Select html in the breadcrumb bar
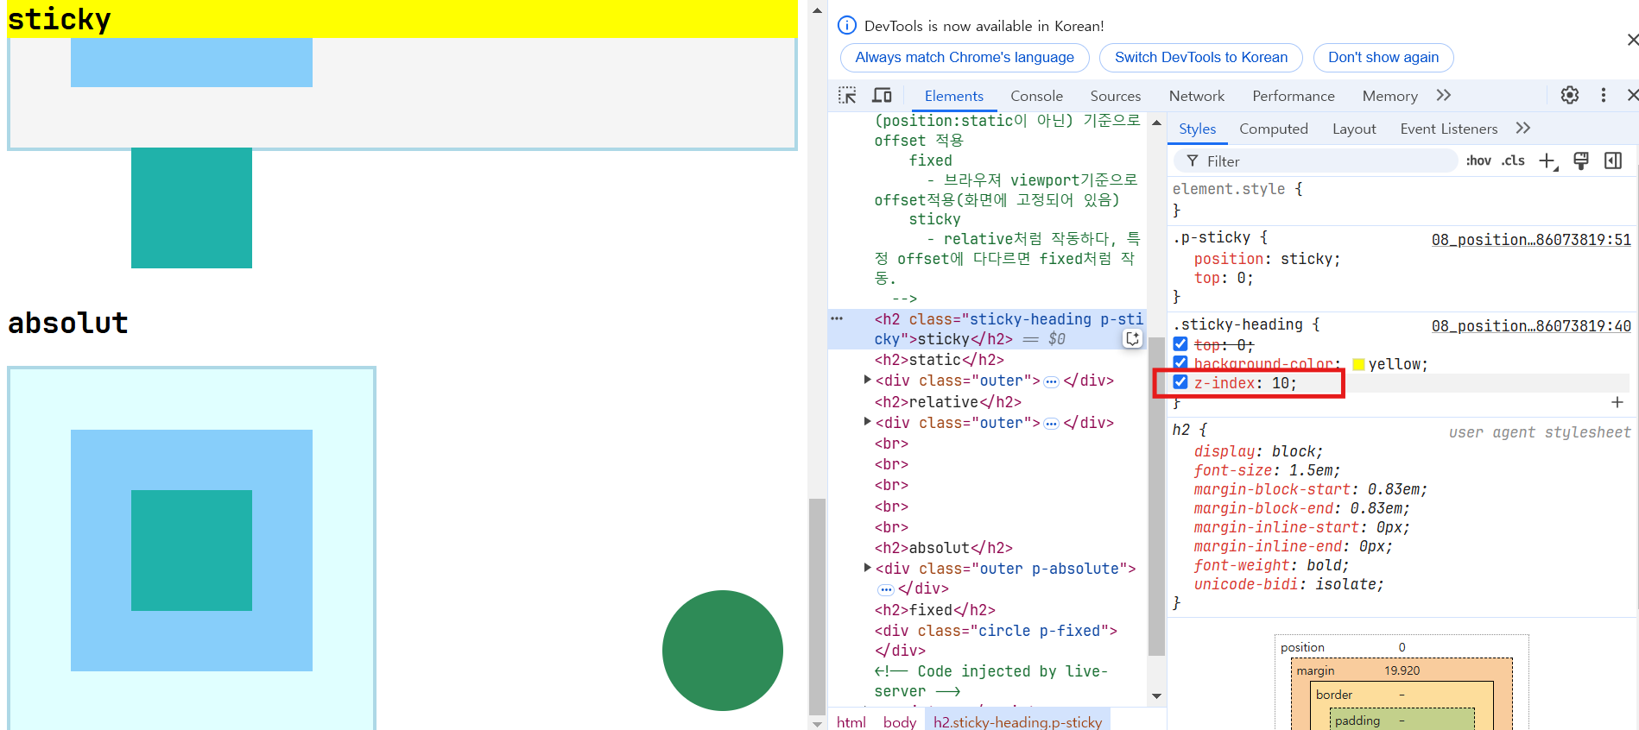 pos(851,721)
